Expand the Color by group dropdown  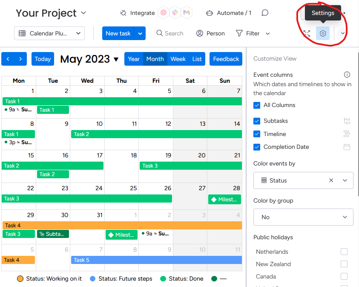click(x=303, y=217)
